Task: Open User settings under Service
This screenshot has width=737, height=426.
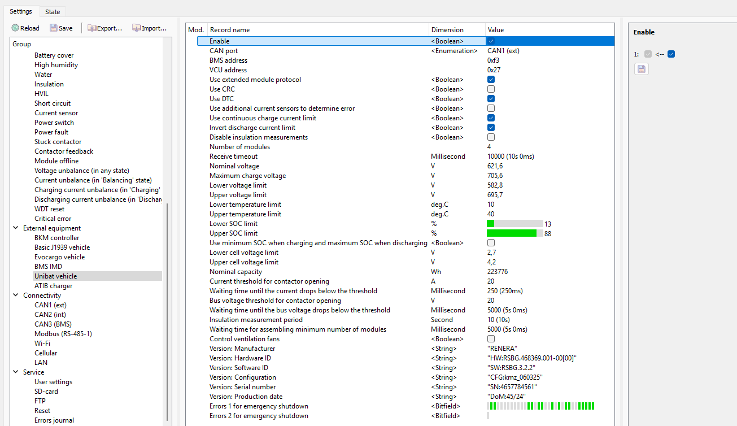Action: coord(53,382)
